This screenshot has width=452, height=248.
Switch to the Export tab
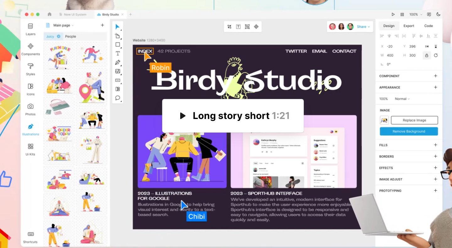point(409,26)
